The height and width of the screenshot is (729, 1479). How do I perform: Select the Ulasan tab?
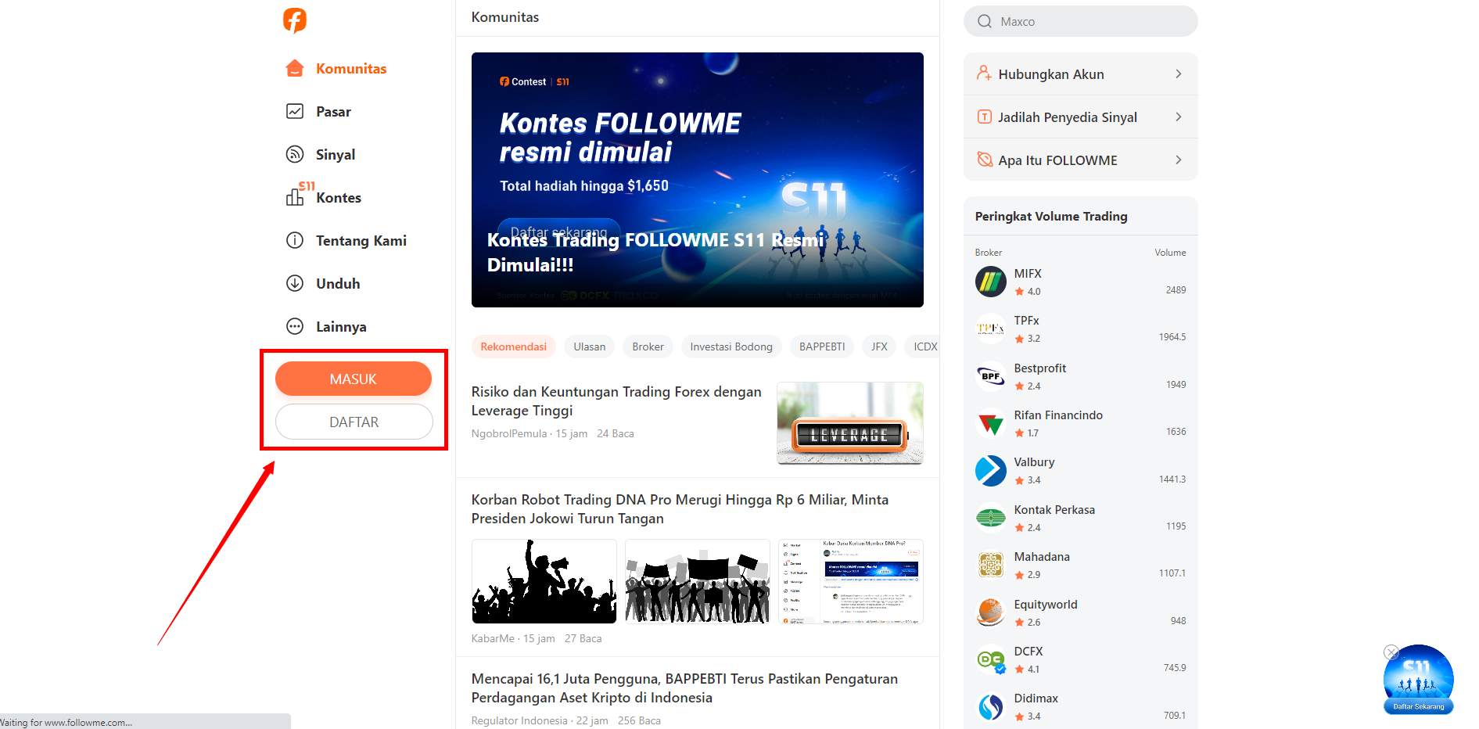[590, 347]
